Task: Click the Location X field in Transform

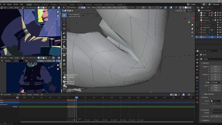Action: point(215,67)
